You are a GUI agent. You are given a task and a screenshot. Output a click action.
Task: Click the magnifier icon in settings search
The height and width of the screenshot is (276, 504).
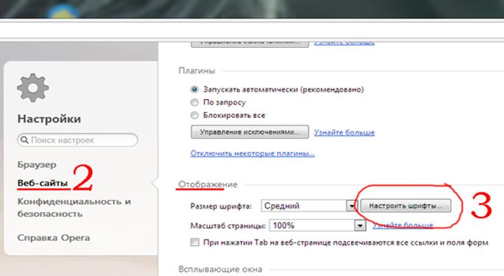click(x=25, y=141)
